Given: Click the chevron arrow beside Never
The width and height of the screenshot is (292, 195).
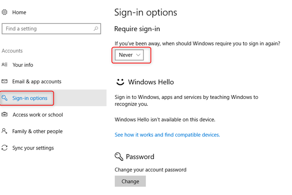Looking at the screenshot, I should click(138, 55).
